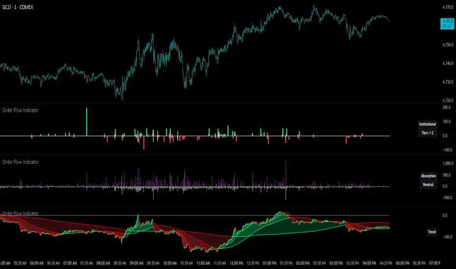Click the 08:00 AM time axis label
This screenshot has height=269, width=456.
click(x=103, y=263)
